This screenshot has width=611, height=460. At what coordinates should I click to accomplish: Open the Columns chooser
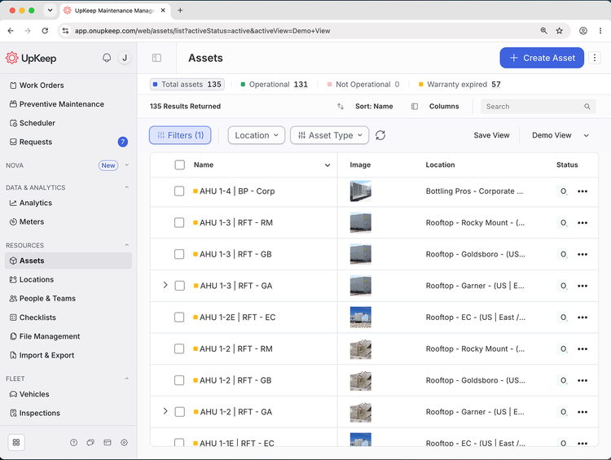click(435, 107)
